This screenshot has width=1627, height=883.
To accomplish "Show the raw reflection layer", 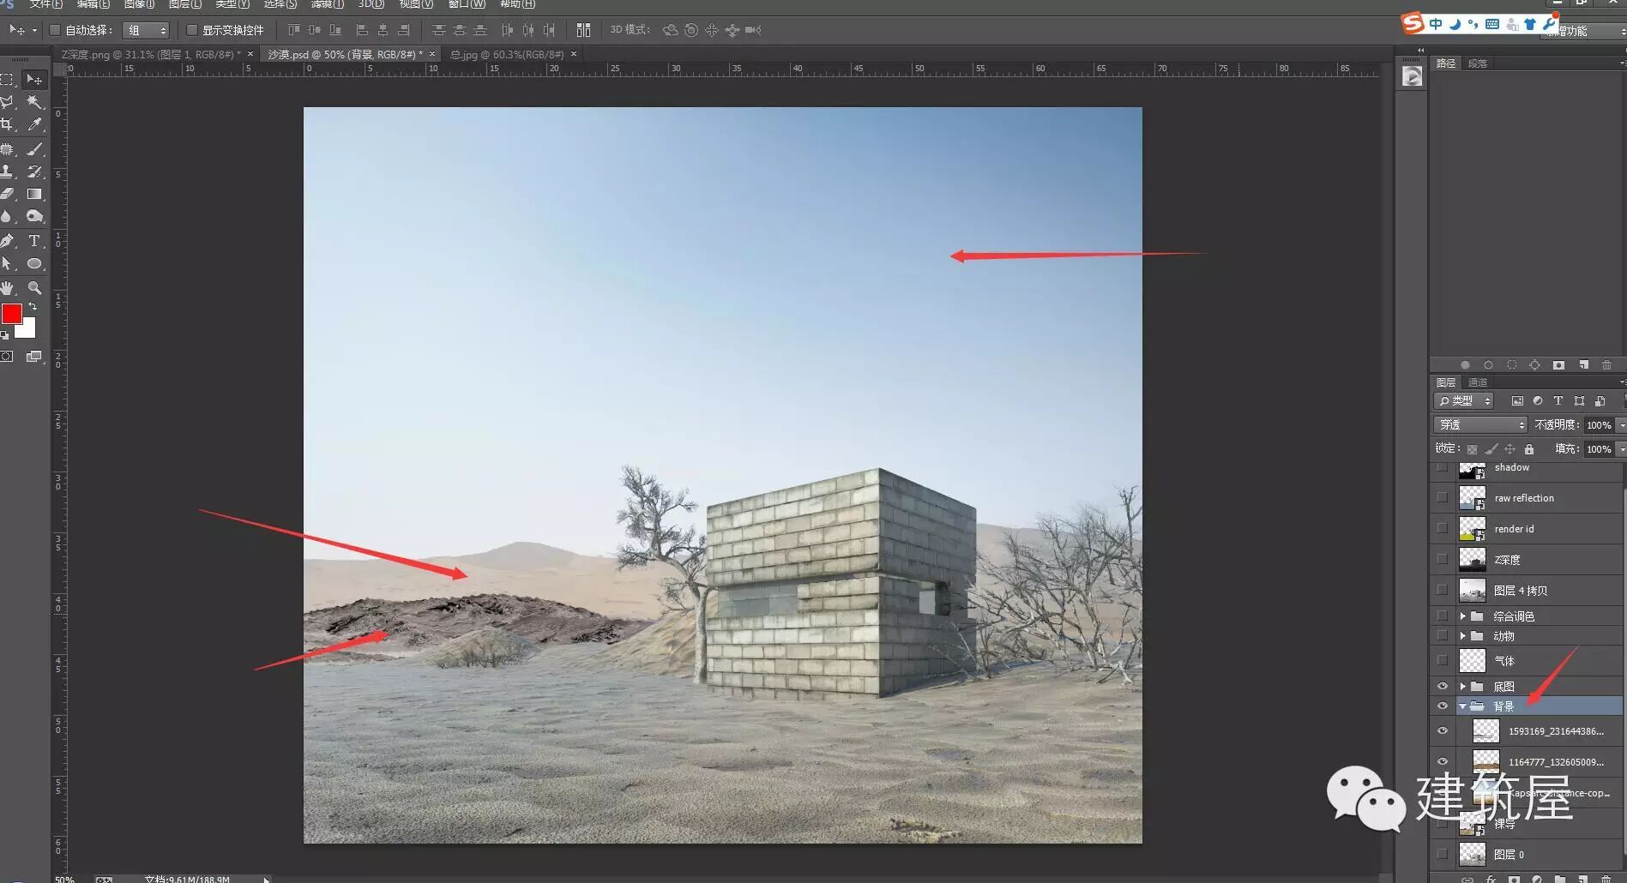I will point(1442,498).
